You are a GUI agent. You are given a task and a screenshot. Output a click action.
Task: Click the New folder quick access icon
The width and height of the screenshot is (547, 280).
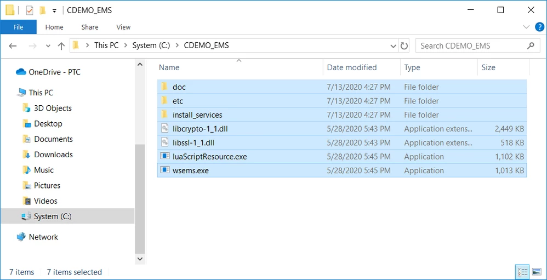coord(43,10)
